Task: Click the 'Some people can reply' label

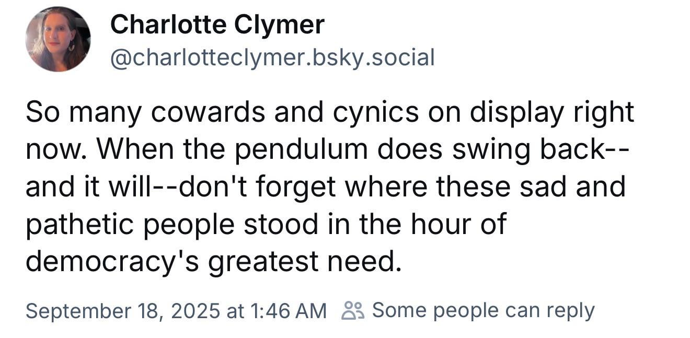Action: tap(483, 310)
